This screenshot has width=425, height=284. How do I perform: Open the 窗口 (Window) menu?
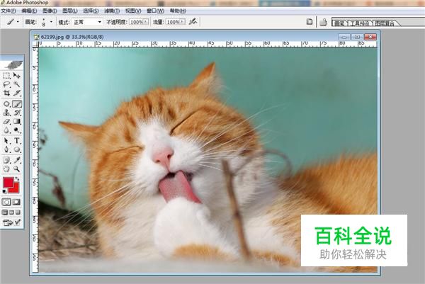pos(155,11)
